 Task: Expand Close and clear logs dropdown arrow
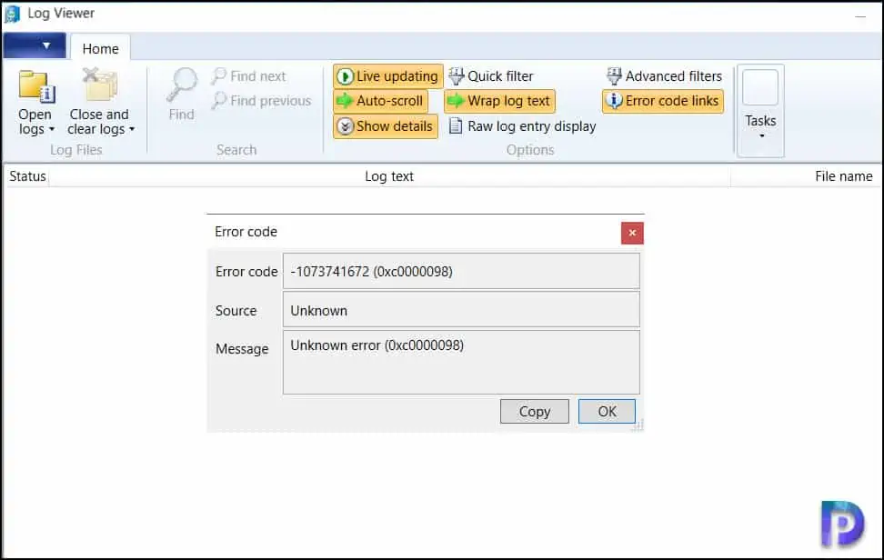coord(132,130)
